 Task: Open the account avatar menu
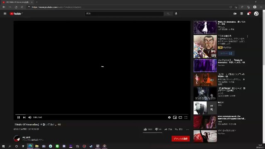coord(256,14)
